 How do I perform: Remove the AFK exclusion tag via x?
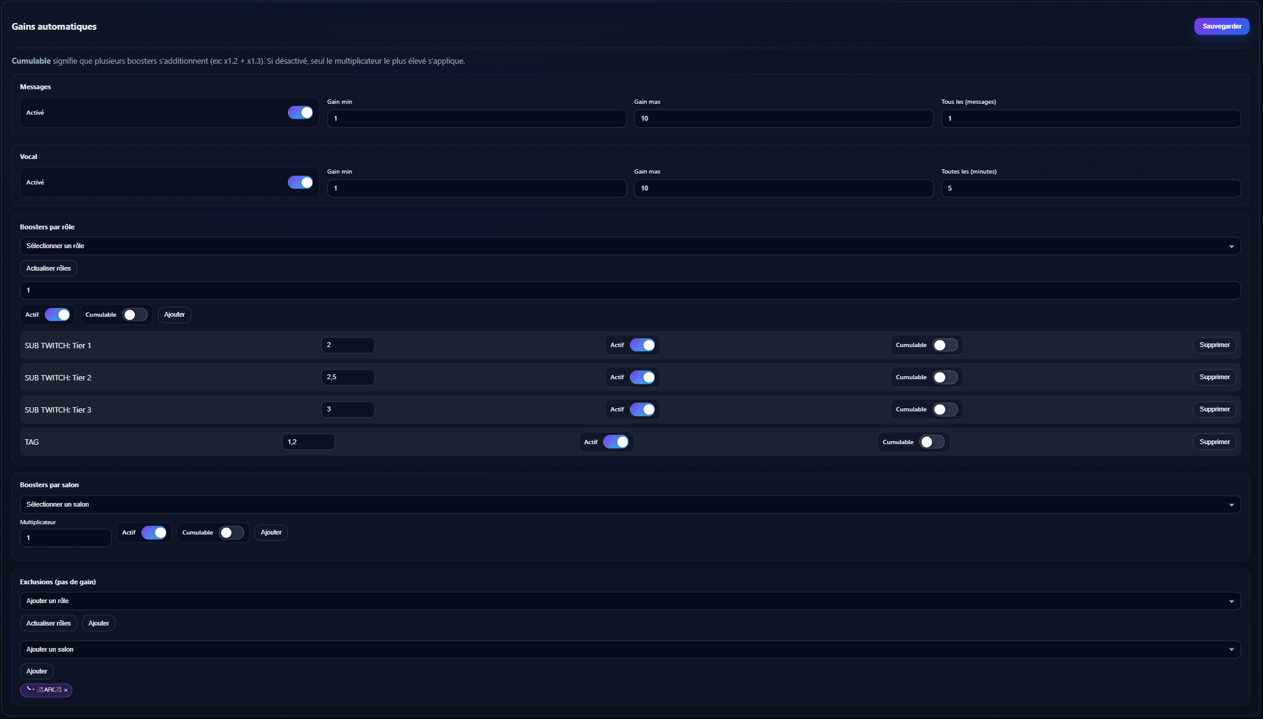tap(66, 690)
